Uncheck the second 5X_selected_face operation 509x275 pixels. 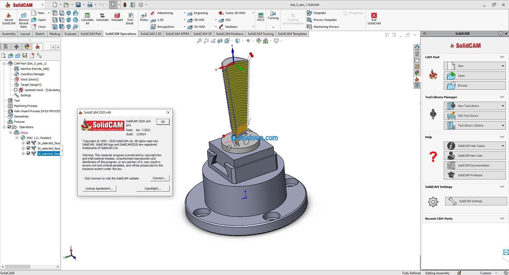tap(28, 148)
